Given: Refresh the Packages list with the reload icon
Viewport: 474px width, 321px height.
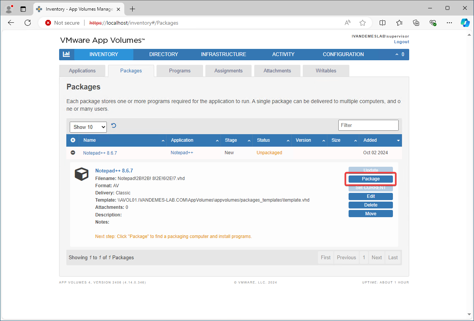Looking at the screenshot, I should tap(113, 125).
